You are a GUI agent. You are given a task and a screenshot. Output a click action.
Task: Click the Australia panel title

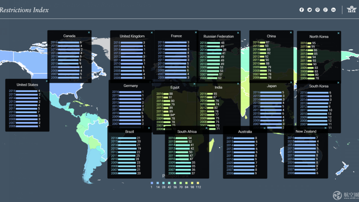point(245,132)
